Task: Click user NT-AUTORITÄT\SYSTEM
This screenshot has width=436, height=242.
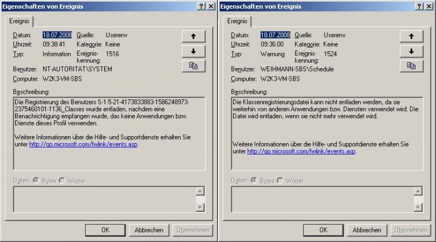Action: pyautogui.click(x=77, y=69)
